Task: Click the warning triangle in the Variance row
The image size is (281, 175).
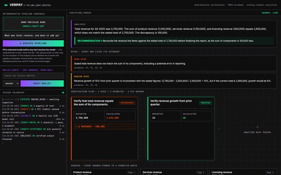Action: pyautogui.click(x=76, y=126)
